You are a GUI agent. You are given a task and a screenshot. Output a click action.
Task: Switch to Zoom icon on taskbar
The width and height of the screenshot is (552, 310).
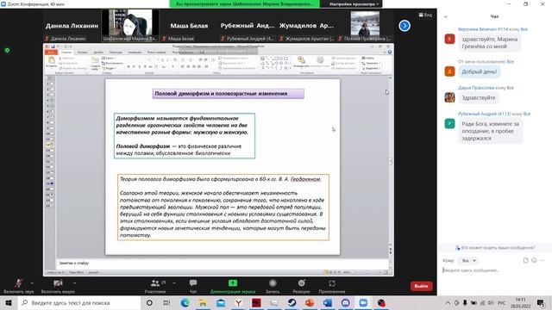tap(363, 302)
